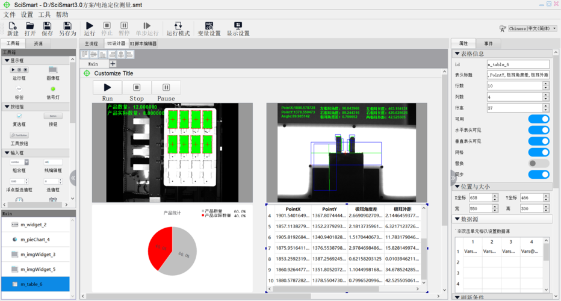Click the 停止 (Stop) toolbar icon

point(107,26)
